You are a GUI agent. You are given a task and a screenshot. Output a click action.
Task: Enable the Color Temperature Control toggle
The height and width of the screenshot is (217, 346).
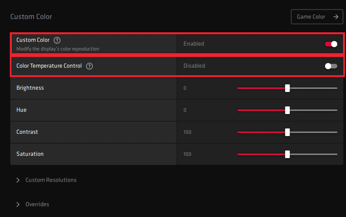click(x=331, y=66)
